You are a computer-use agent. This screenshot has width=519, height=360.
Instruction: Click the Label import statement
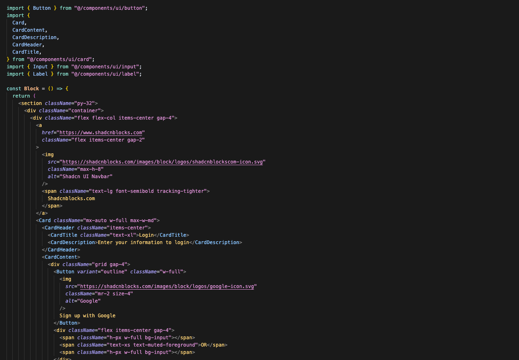pyautogui.click(x=40, y=74)
